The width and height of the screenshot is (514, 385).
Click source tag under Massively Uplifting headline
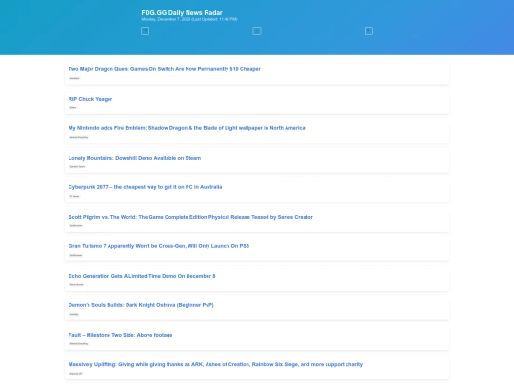(x=76, y=374)
